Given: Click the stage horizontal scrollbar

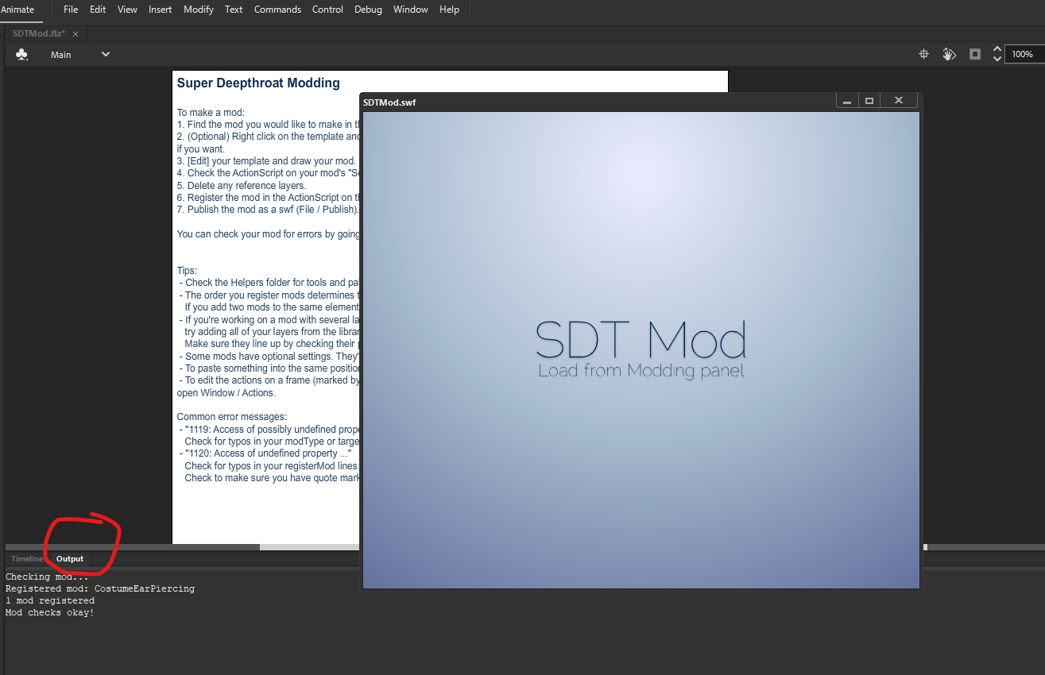Looking at the screenshot, I should [310, 547].
